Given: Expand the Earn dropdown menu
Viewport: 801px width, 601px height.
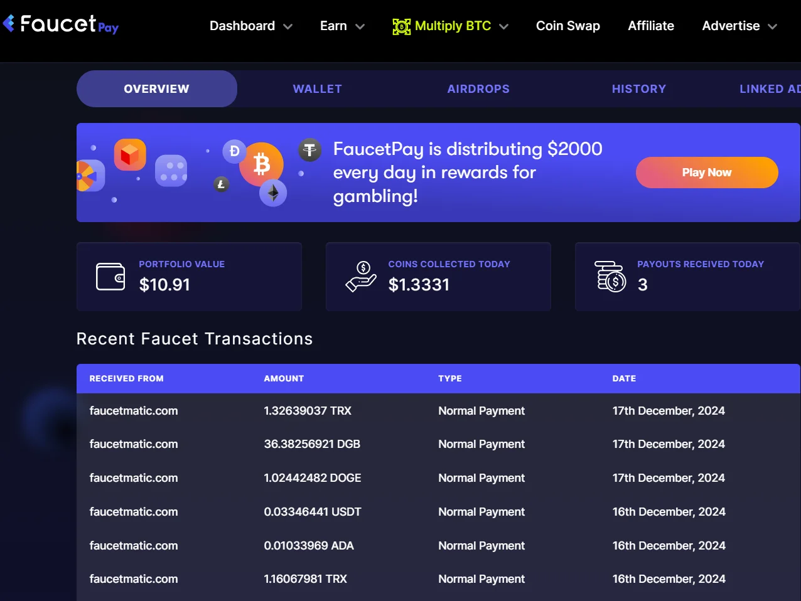Looking at the screenshot, I should click(x=342, y=26).
